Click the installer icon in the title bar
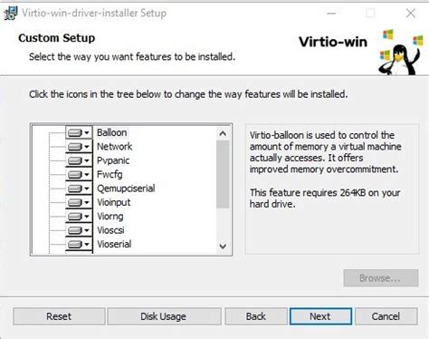 (x=11, y=13)
